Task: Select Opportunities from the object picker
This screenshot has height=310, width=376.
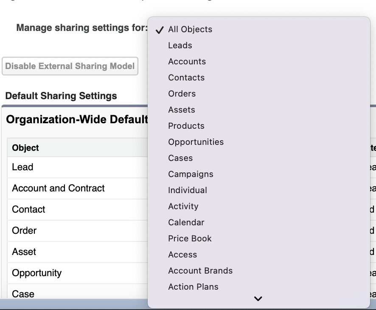Action: 196,142
